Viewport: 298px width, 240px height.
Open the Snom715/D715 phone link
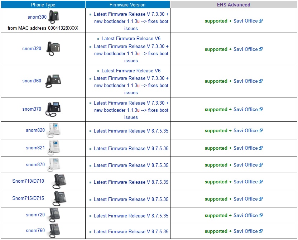28,198
